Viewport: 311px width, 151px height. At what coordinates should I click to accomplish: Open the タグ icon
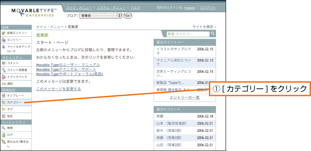(3, 109)
